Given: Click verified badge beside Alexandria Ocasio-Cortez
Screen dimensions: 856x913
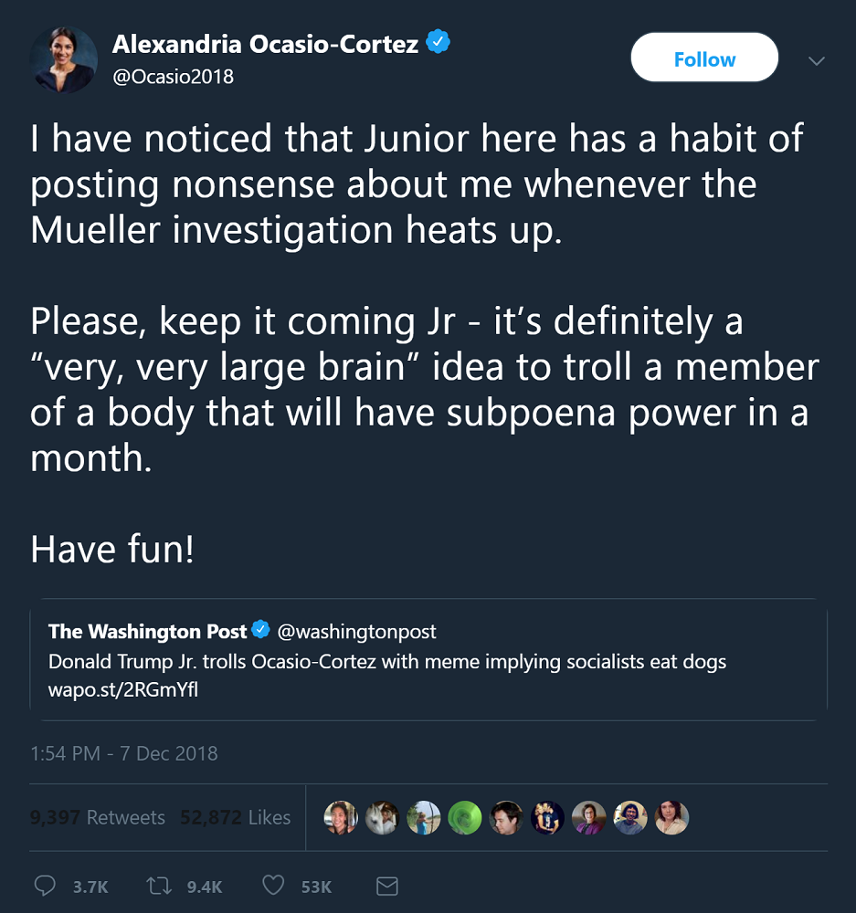Looking at the screenshot, I should tap(439, 42).
